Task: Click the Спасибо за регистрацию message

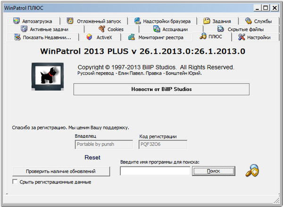Action: [x=71, y=128]
